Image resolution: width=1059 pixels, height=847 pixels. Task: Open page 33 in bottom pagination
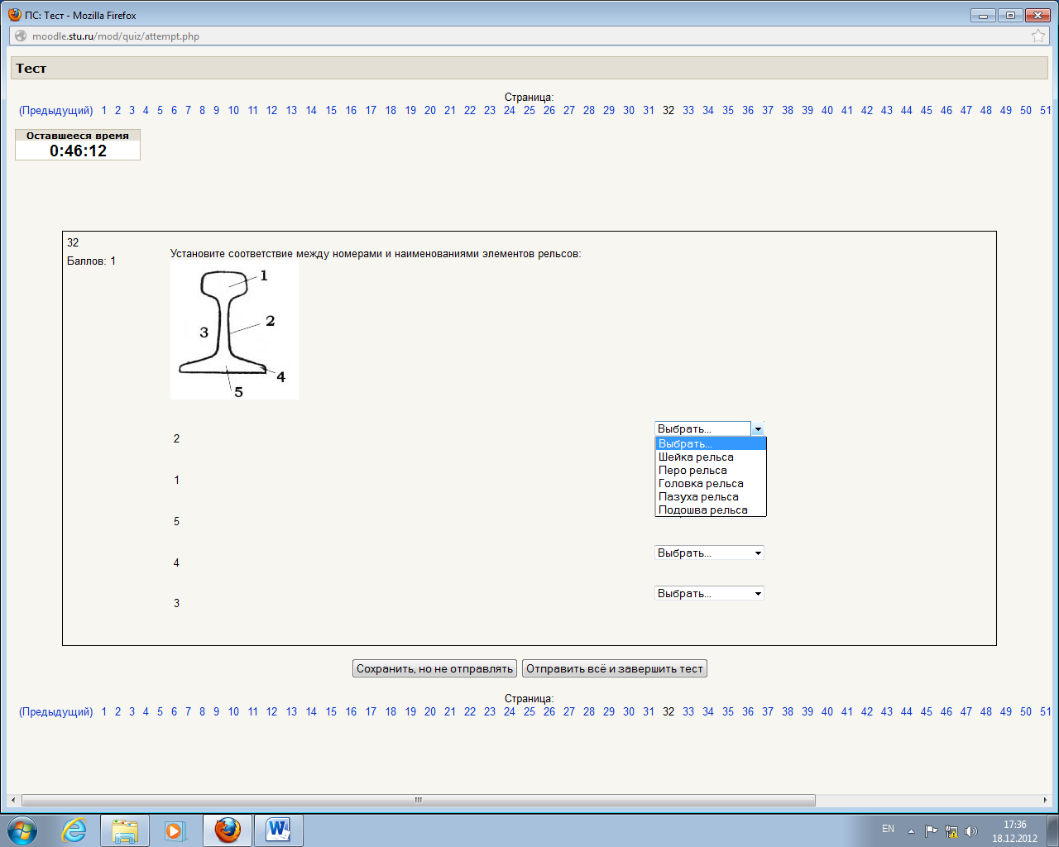[688, 711]
